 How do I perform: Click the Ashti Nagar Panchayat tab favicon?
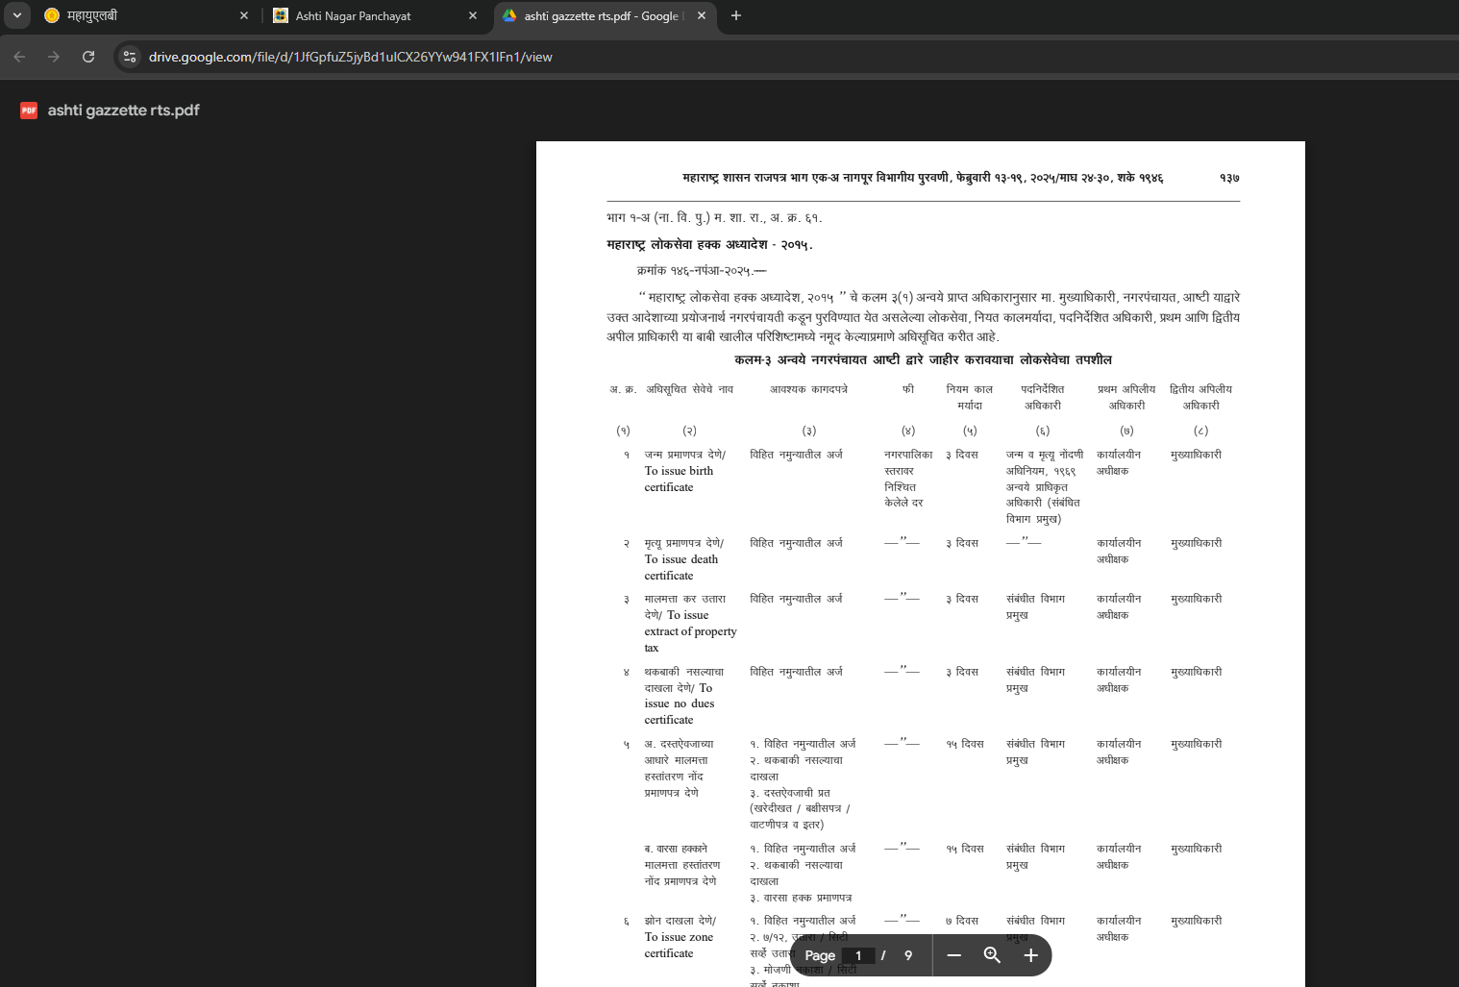pyautogui.click(x=281, y=15)
